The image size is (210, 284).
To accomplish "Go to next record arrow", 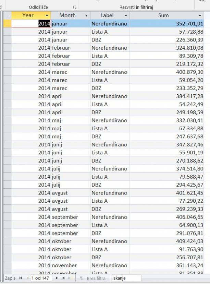I will (57, 278).
